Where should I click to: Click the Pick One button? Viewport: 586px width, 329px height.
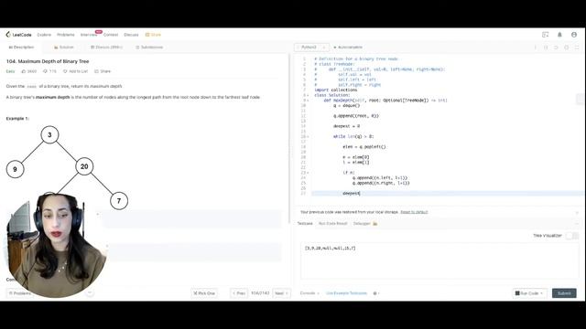pyautogui.click(x=204, y=293)
